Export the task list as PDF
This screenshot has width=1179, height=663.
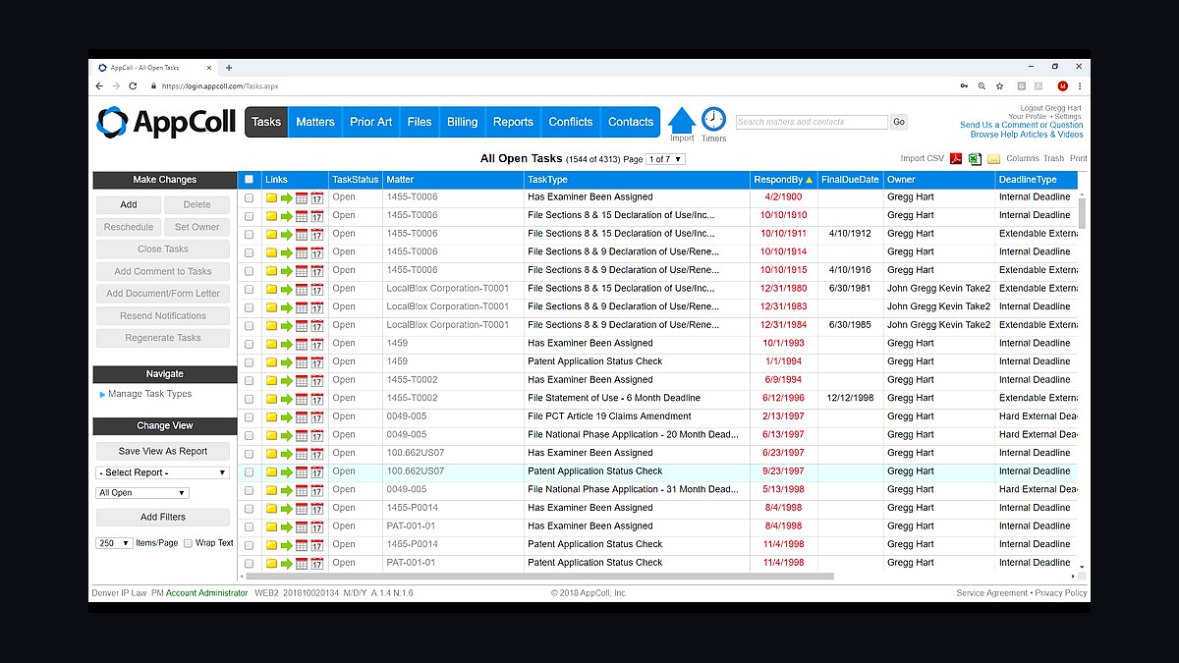pyautogui.click(x=955, y=159)
